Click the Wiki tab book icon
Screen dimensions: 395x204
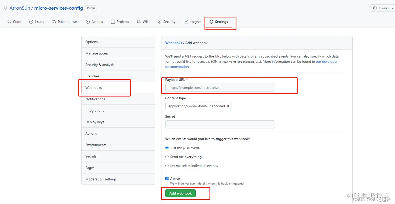pyautogui.click(x=139, y=22)
